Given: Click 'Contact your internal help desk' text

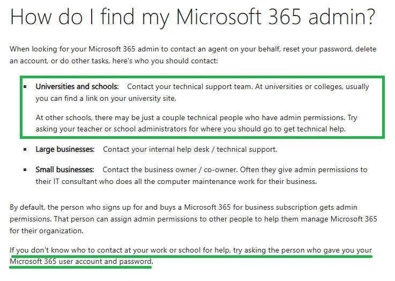Looking at the screenshot, I should (156, 149).
